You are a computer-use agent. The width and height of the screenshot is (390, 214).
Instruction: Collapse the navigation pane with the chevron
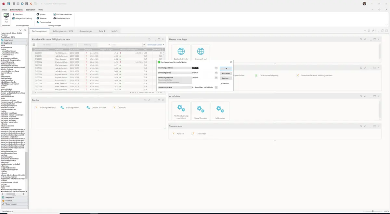[20, 30]
